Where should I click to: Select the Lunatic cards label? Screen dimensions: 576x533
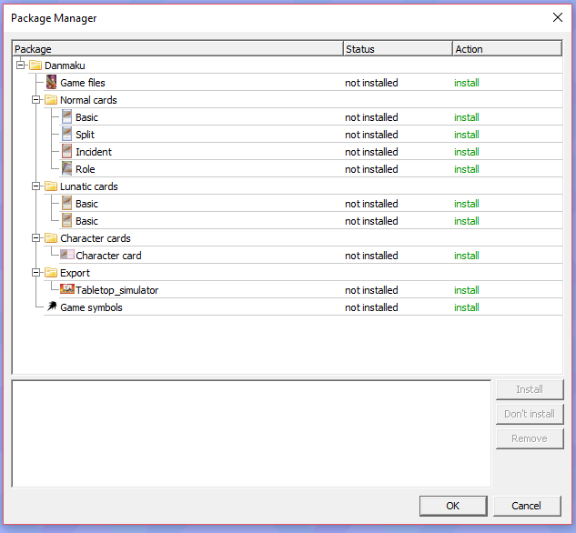click(x=89, y=186)
